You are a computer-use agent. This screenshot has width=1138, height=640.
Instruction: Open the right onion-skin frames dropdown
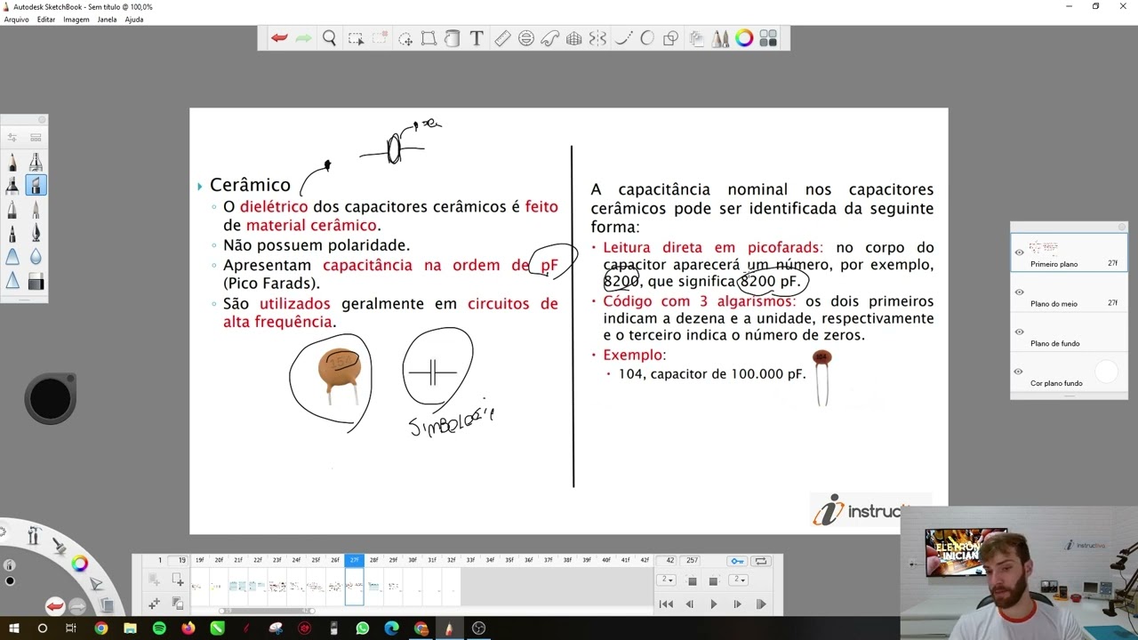pos(738,580)
